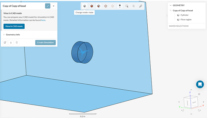Activate the select nodes cube tool
This screenshot has height=118, width=207.
point(112,6)
